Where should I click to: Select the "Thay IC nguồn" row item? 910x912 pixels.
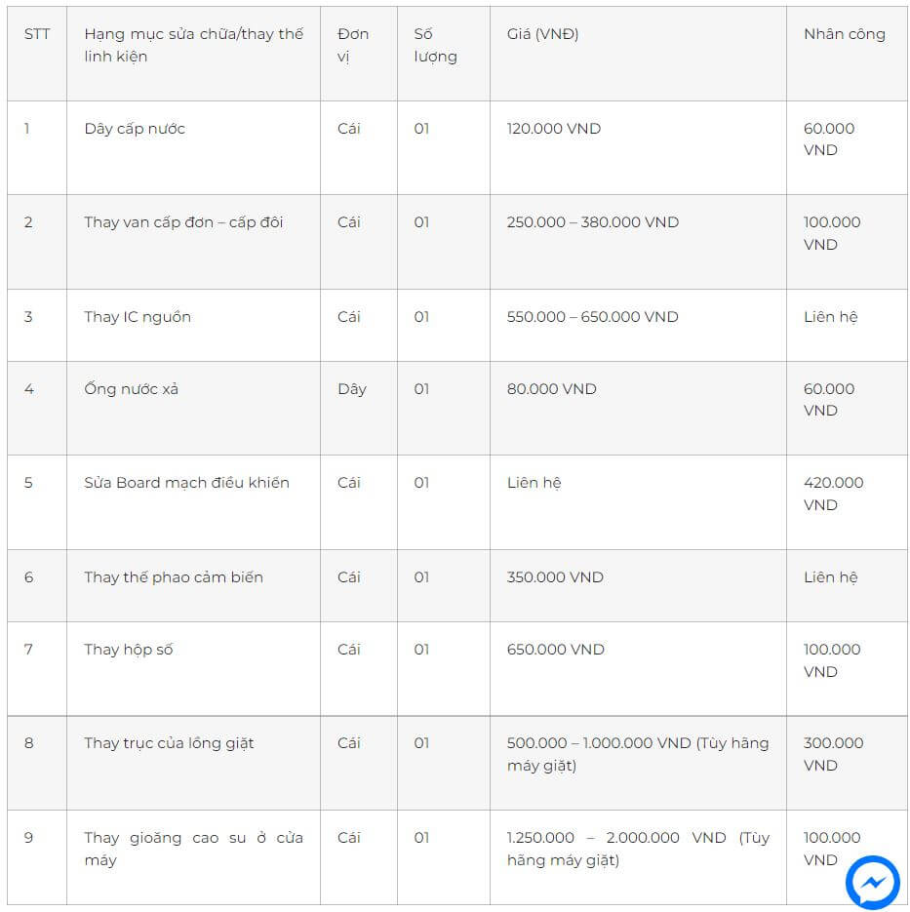click(x=138, y=317)
